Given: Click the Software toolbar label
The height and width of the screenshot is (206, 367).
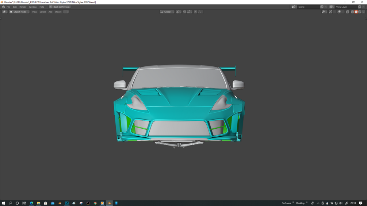Looking at the screenshot, I should pos(287,203).
